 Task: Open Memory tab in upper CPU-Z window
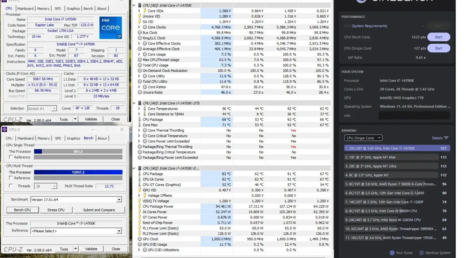[43, 8]
